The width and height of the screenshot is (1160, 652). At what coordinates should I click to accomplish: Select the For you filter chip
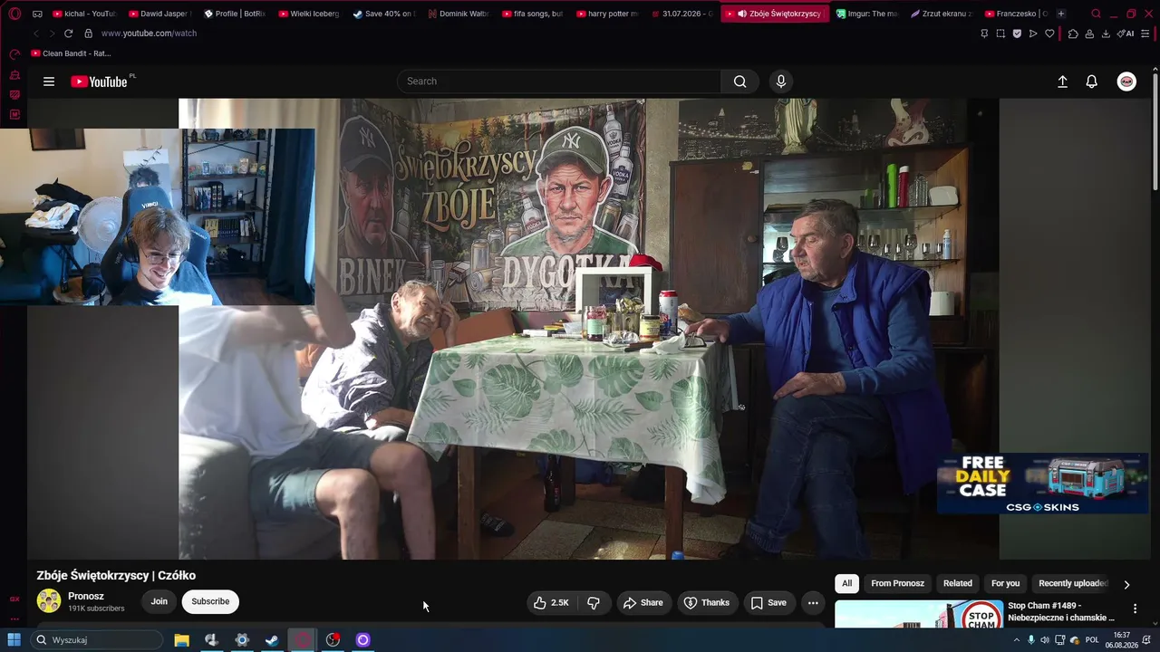pos(1005,584)
